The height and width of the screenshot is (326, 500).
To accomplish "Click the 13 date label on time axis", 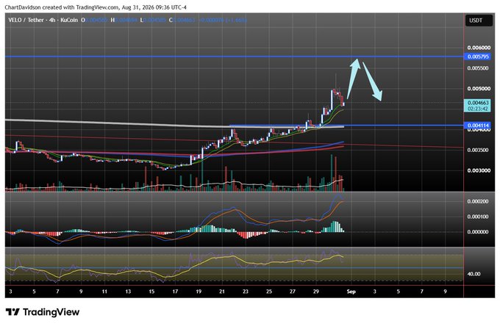I will coord(128,291).
